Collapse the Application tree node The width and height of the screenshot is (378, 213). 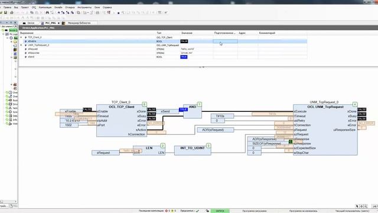[x=8, y=38]
